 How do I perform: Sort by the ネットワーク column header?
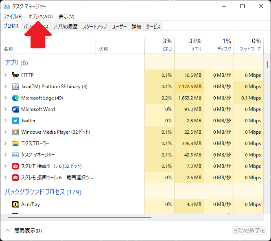click(249, 46)
